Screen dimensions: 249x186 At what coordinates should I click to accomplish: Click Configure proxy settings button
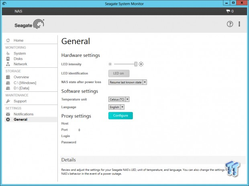coord(120,115)
